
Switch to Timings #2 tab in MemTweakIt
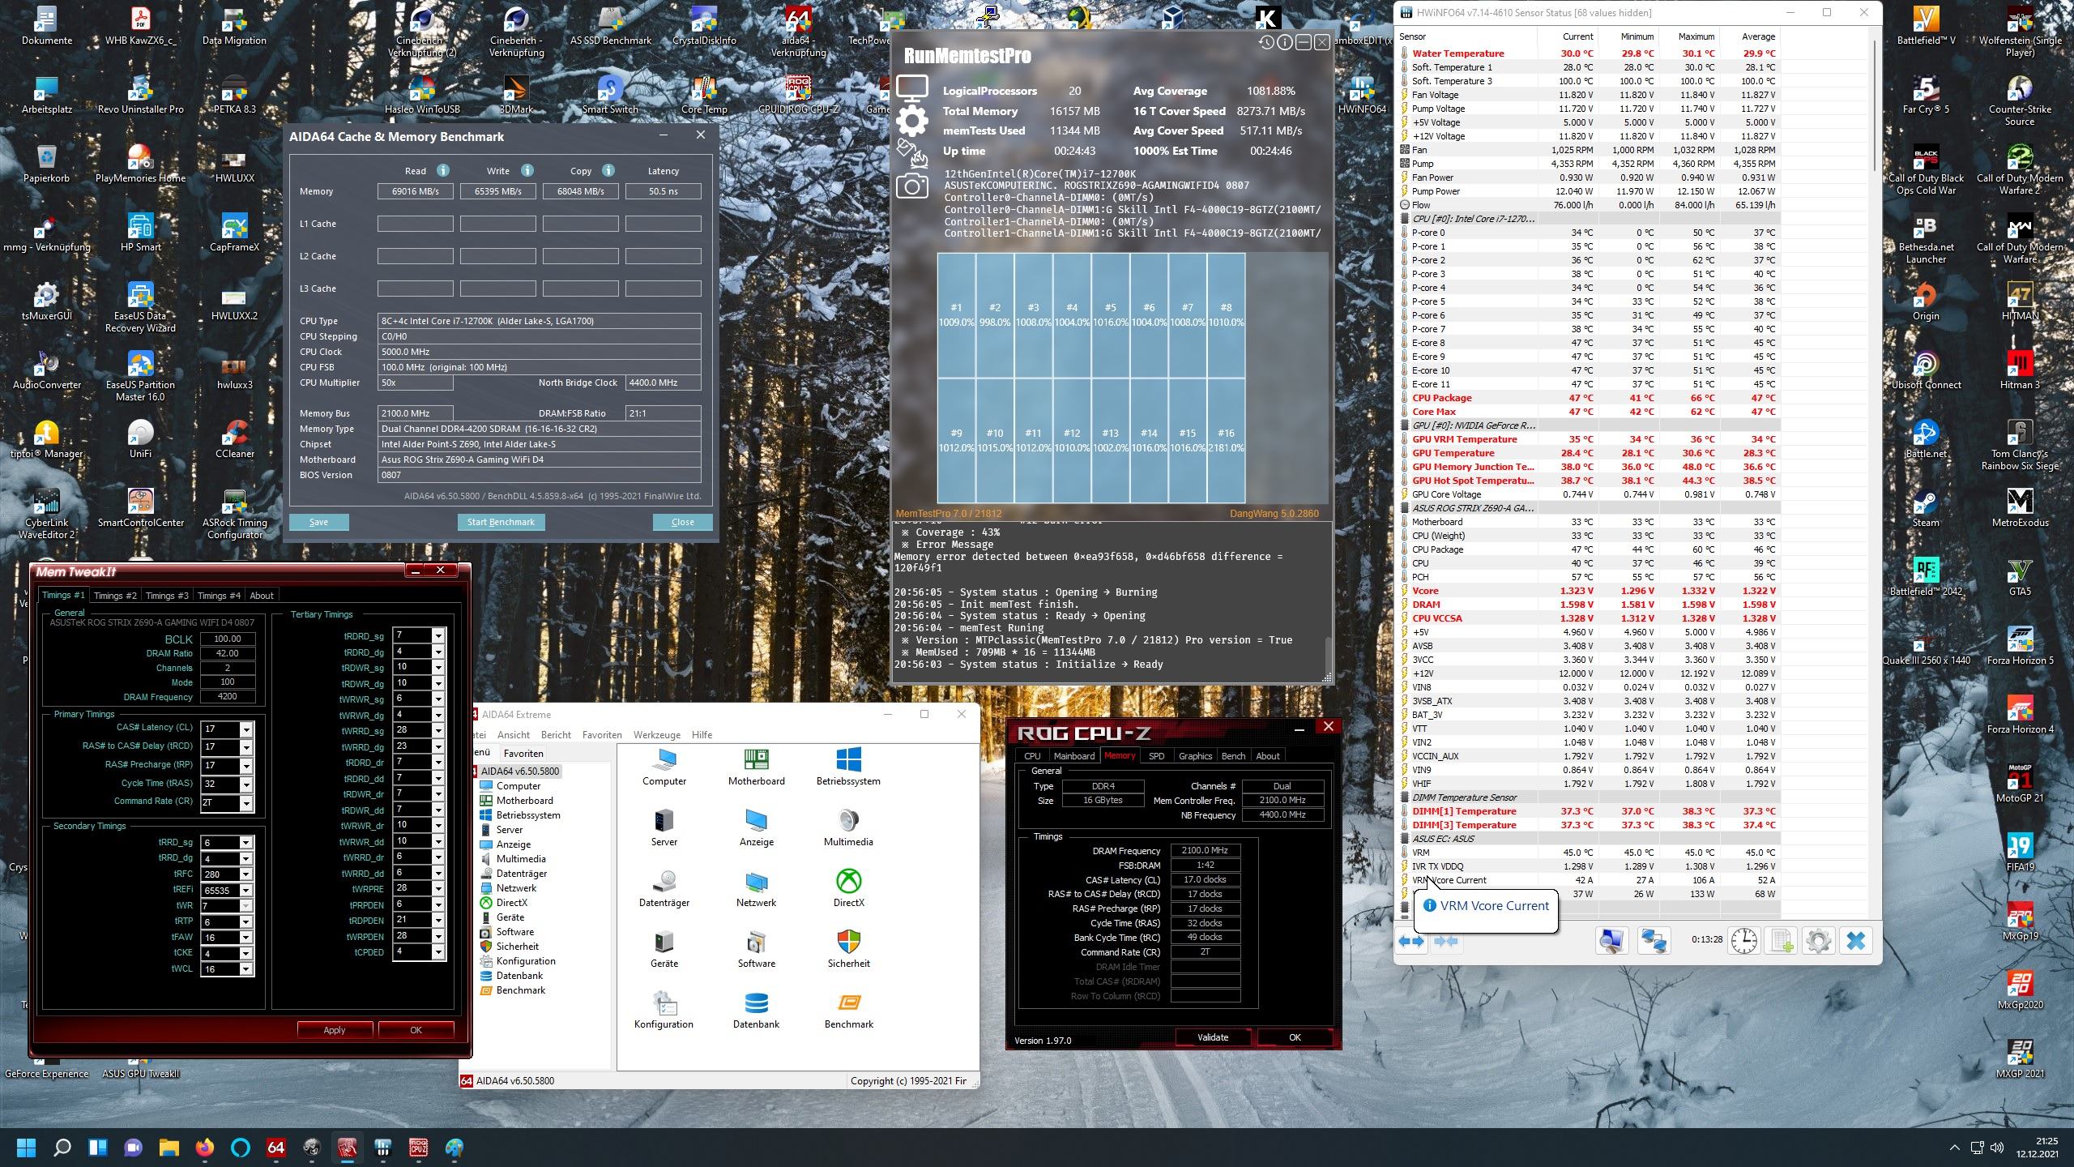(x=115, y=596)
